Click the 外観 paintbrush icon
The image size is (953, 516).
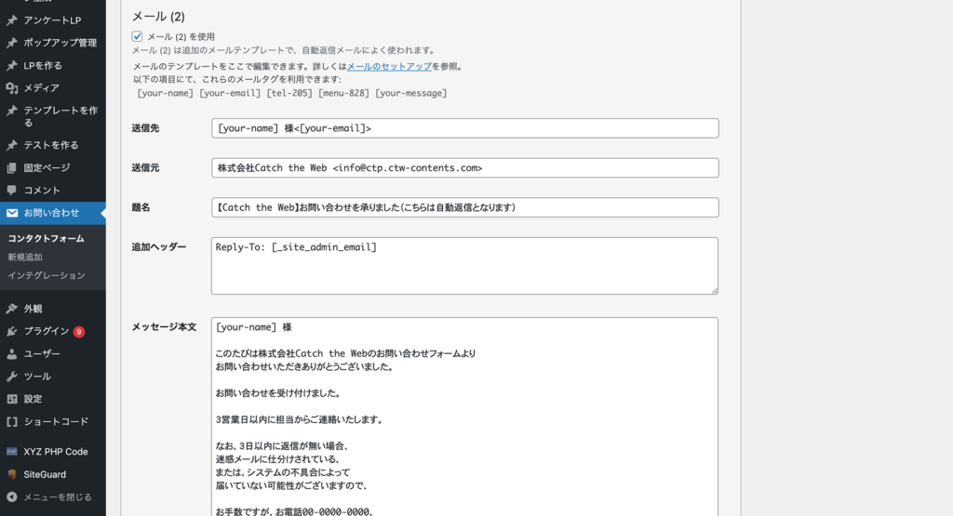pos(11,309)
